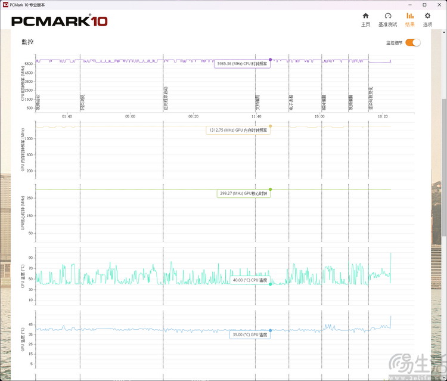Click the 视频会议 workload marker label
The width and height of the screenshot is (447, 381).
[x=38, y=102]
